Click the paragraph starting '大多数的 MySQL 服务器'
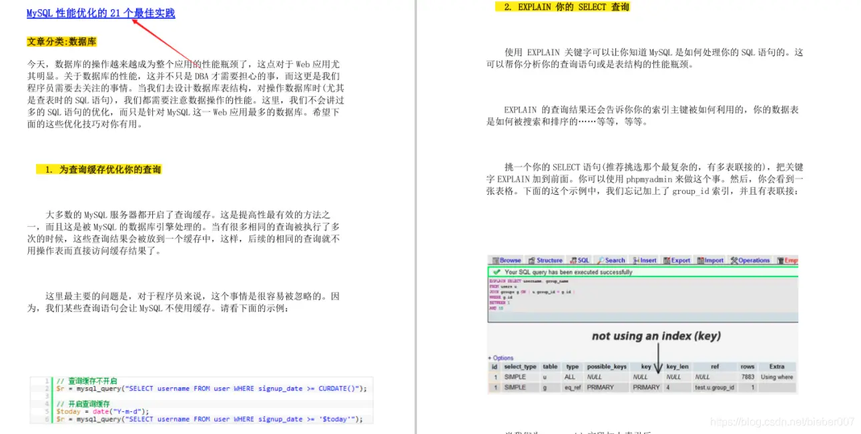Image resolution: width=861 pixels, height=434 pixels. [184, 233]
